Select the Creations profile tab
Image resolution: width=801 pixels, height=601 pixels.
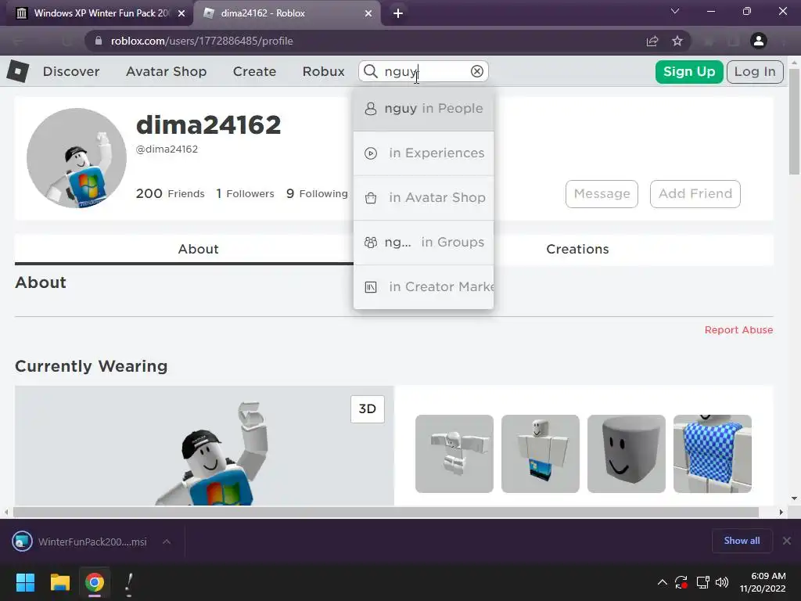tap(577, 250)
